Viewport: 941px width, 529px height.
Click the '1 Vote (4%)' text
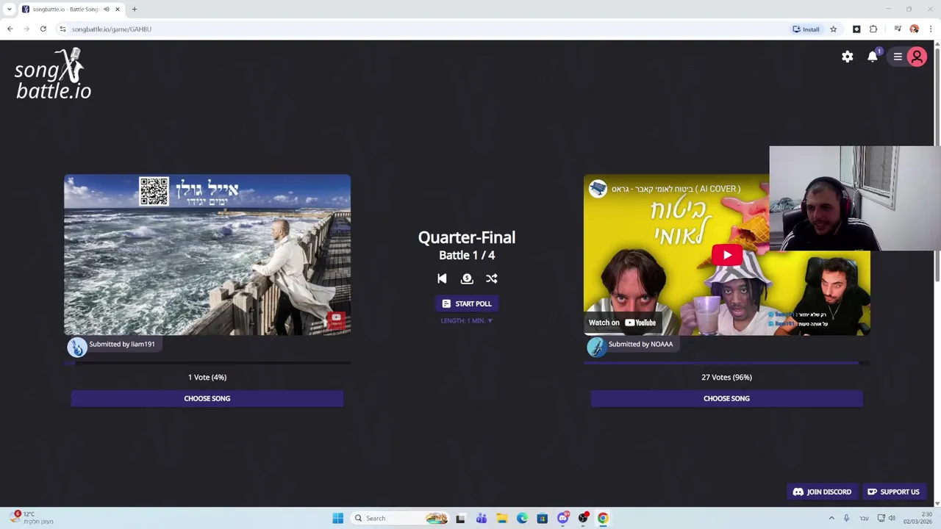click(x=207, y=377)
